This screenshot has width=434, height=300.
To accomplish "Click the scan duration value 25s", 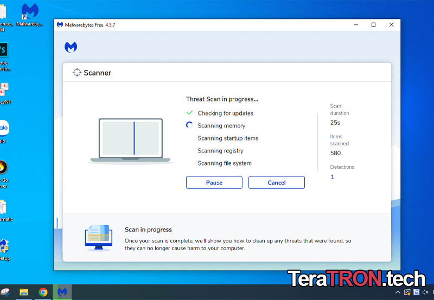I will click(x=335, y=123).
